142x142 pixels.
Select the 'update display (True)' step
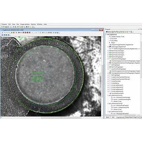(x=118, y=36)
